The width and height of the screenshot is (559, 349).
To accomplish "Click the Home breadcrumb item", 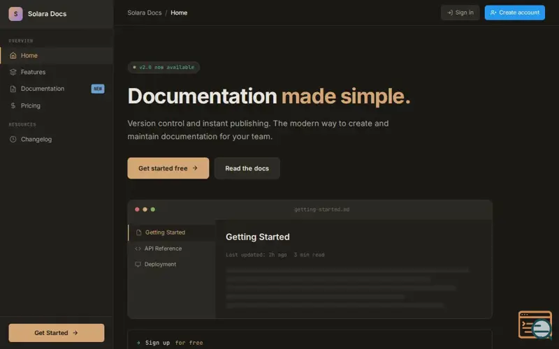I will click(179, 13).
